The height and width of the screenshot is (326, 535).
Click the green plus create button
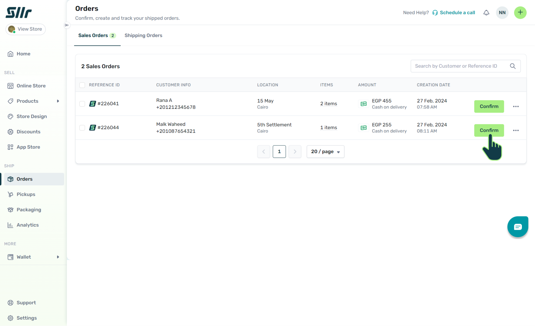pyautogui.click(x=520, y=13)
